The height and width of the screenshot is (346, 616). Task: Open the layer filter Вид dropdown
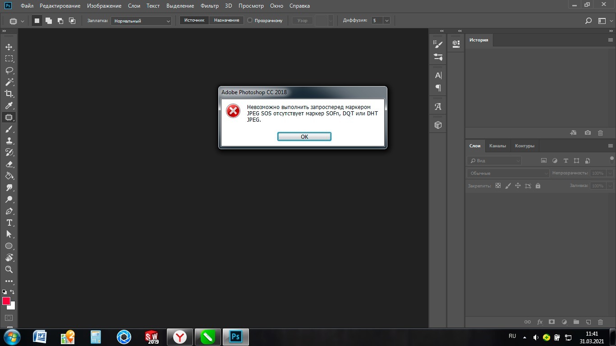click(494, 160)
